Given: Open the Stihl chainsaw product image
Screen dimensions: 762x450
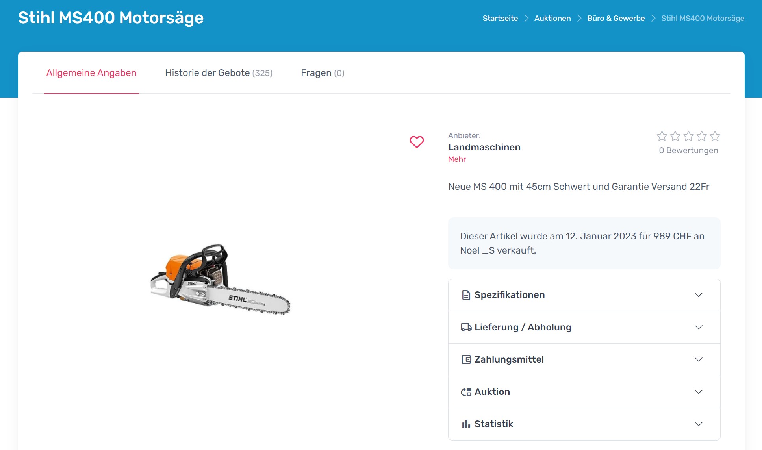Looking at the screenshot, I should pos(221,280).
